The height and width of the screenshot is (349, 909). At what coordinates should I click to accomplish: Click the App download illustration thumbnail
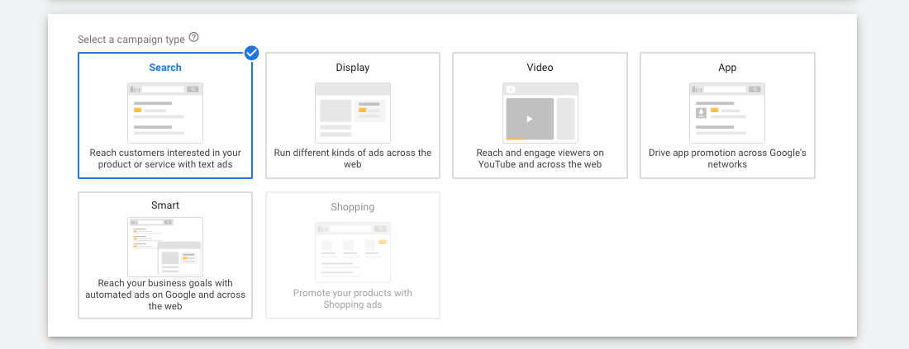coord(727,113)
